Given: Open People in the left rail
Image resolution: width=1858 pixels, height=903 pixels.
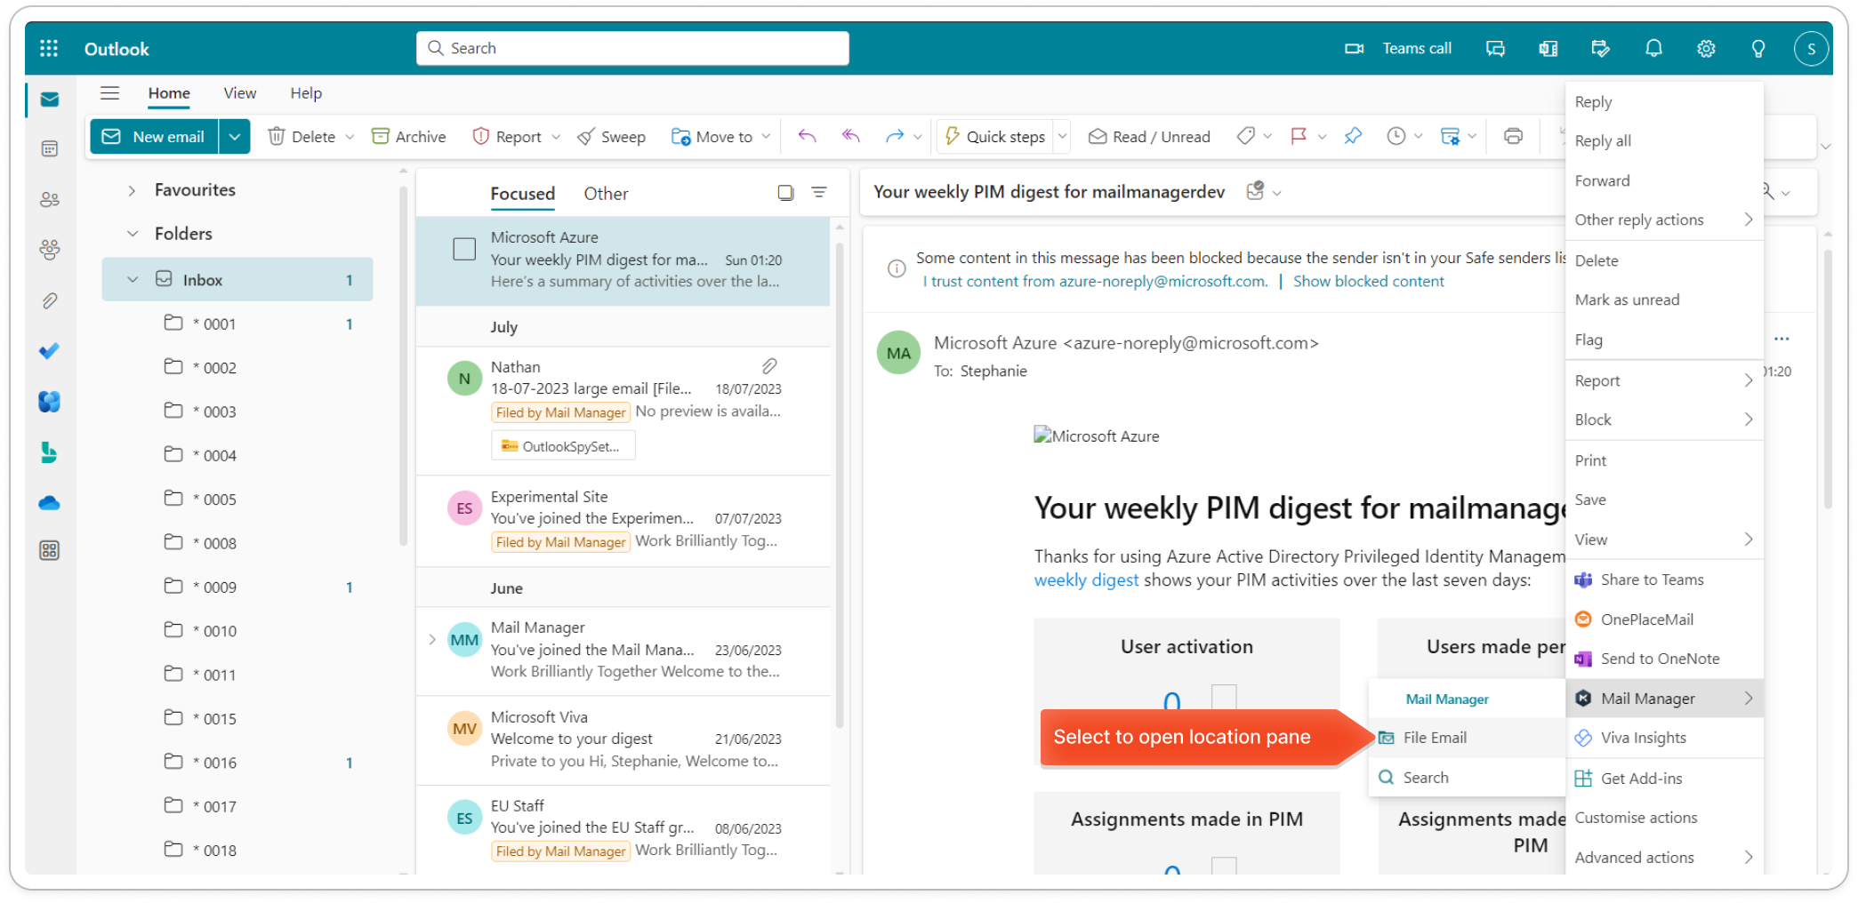Looking at the screenshot, I should [50, 200].
